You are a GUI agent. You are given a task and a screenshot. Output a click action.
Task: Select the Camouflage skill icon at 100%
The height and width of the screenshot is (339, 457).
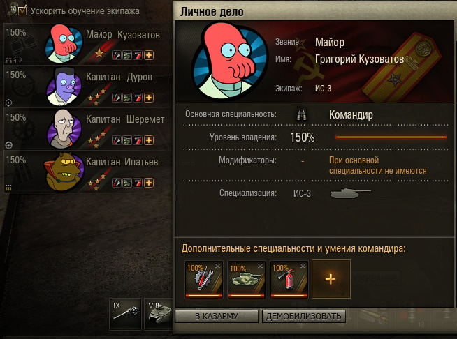tap(246, 279)
